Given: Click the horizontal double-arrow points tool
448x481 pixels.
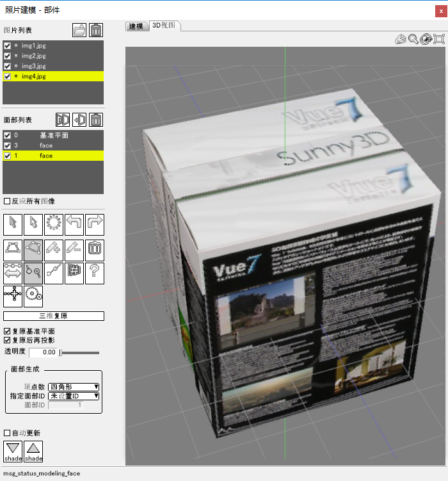Looking at the screenshot, I should click(x=13, y=273).
